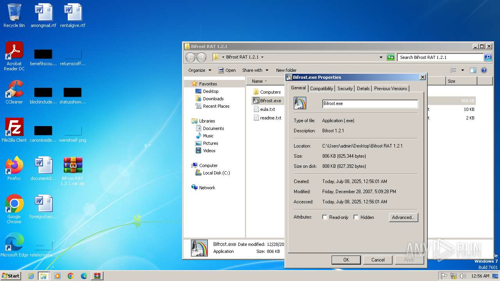
Task: Click the Explorer Back navigation button
Action: pos(190,57)
